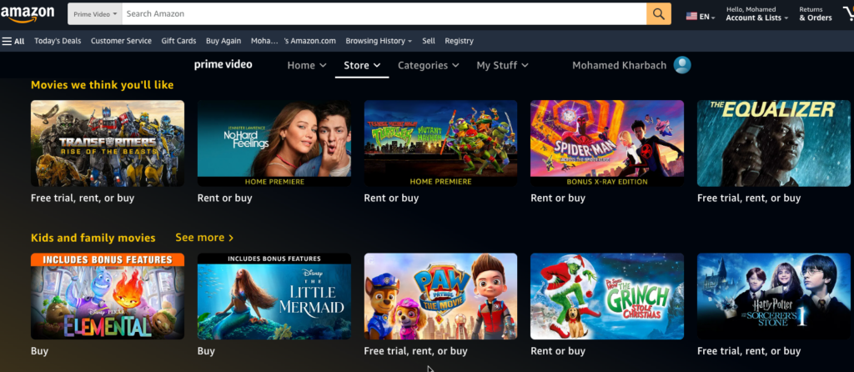
Task: Expand the Categories menu
Action: pyautogui.click(x=428, y=65)
